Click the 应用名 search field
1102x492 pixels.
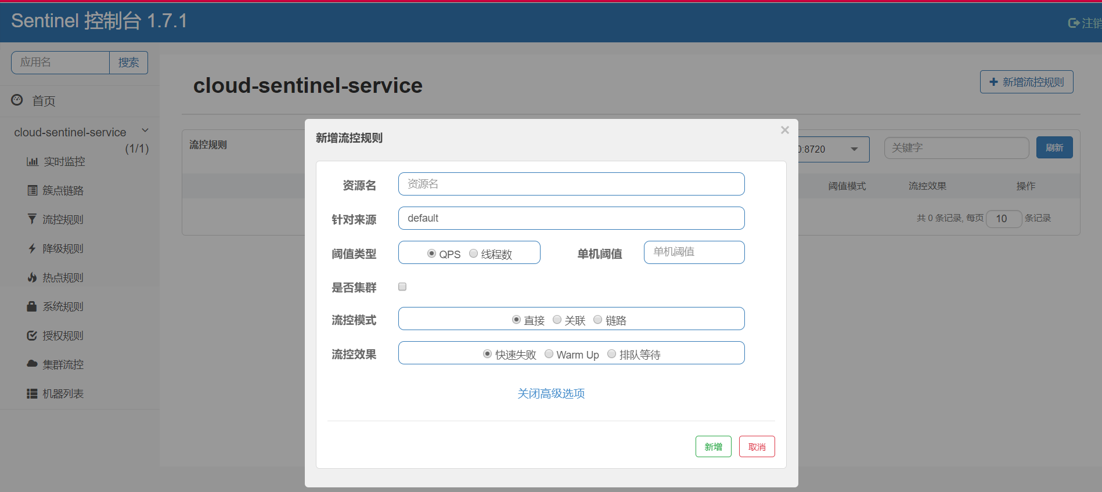(x=60, y=63)
